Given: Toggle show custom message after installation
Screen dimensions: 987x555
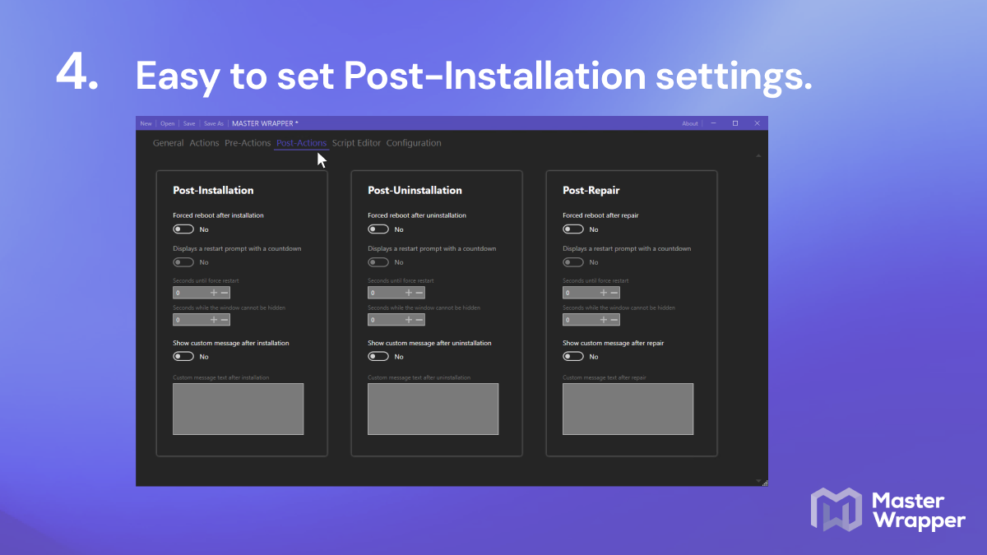Looking at the screenshot, I should pos(183,357).
